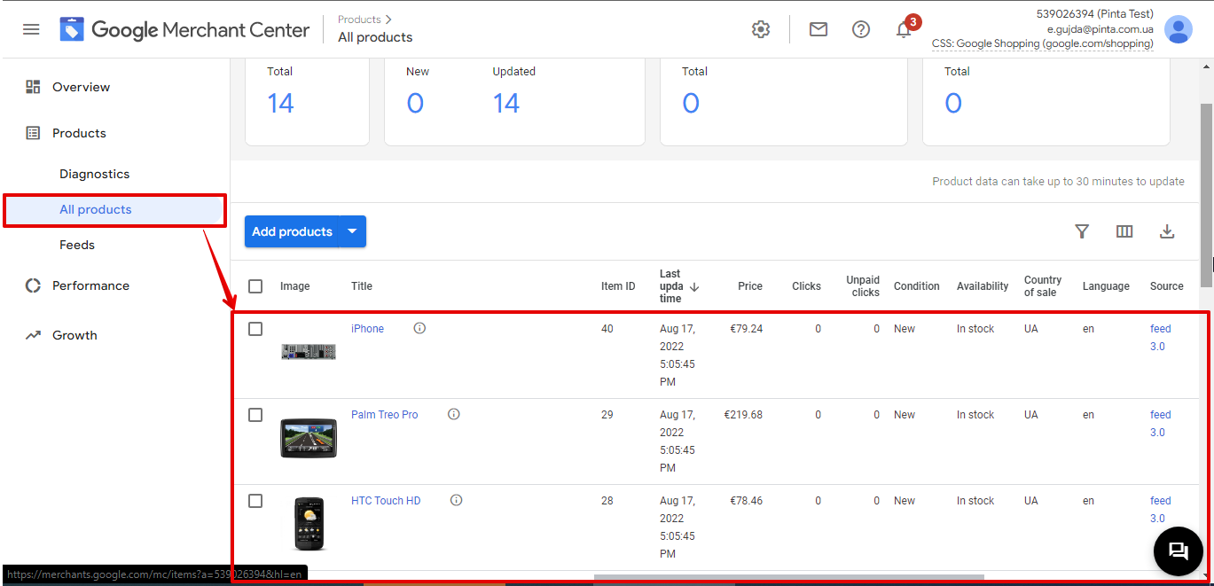Open feed 3.0 link in HTC Touch HD row
1214x586 pixels.
click(x=1160, y=510)
